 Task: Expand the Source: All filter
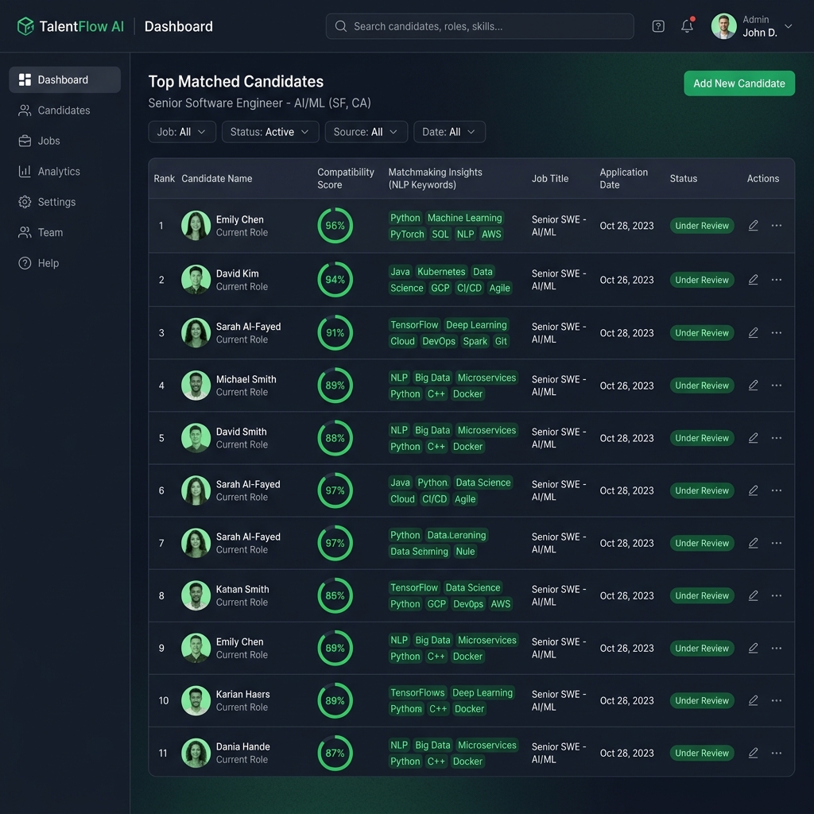(x=366, y=132)
